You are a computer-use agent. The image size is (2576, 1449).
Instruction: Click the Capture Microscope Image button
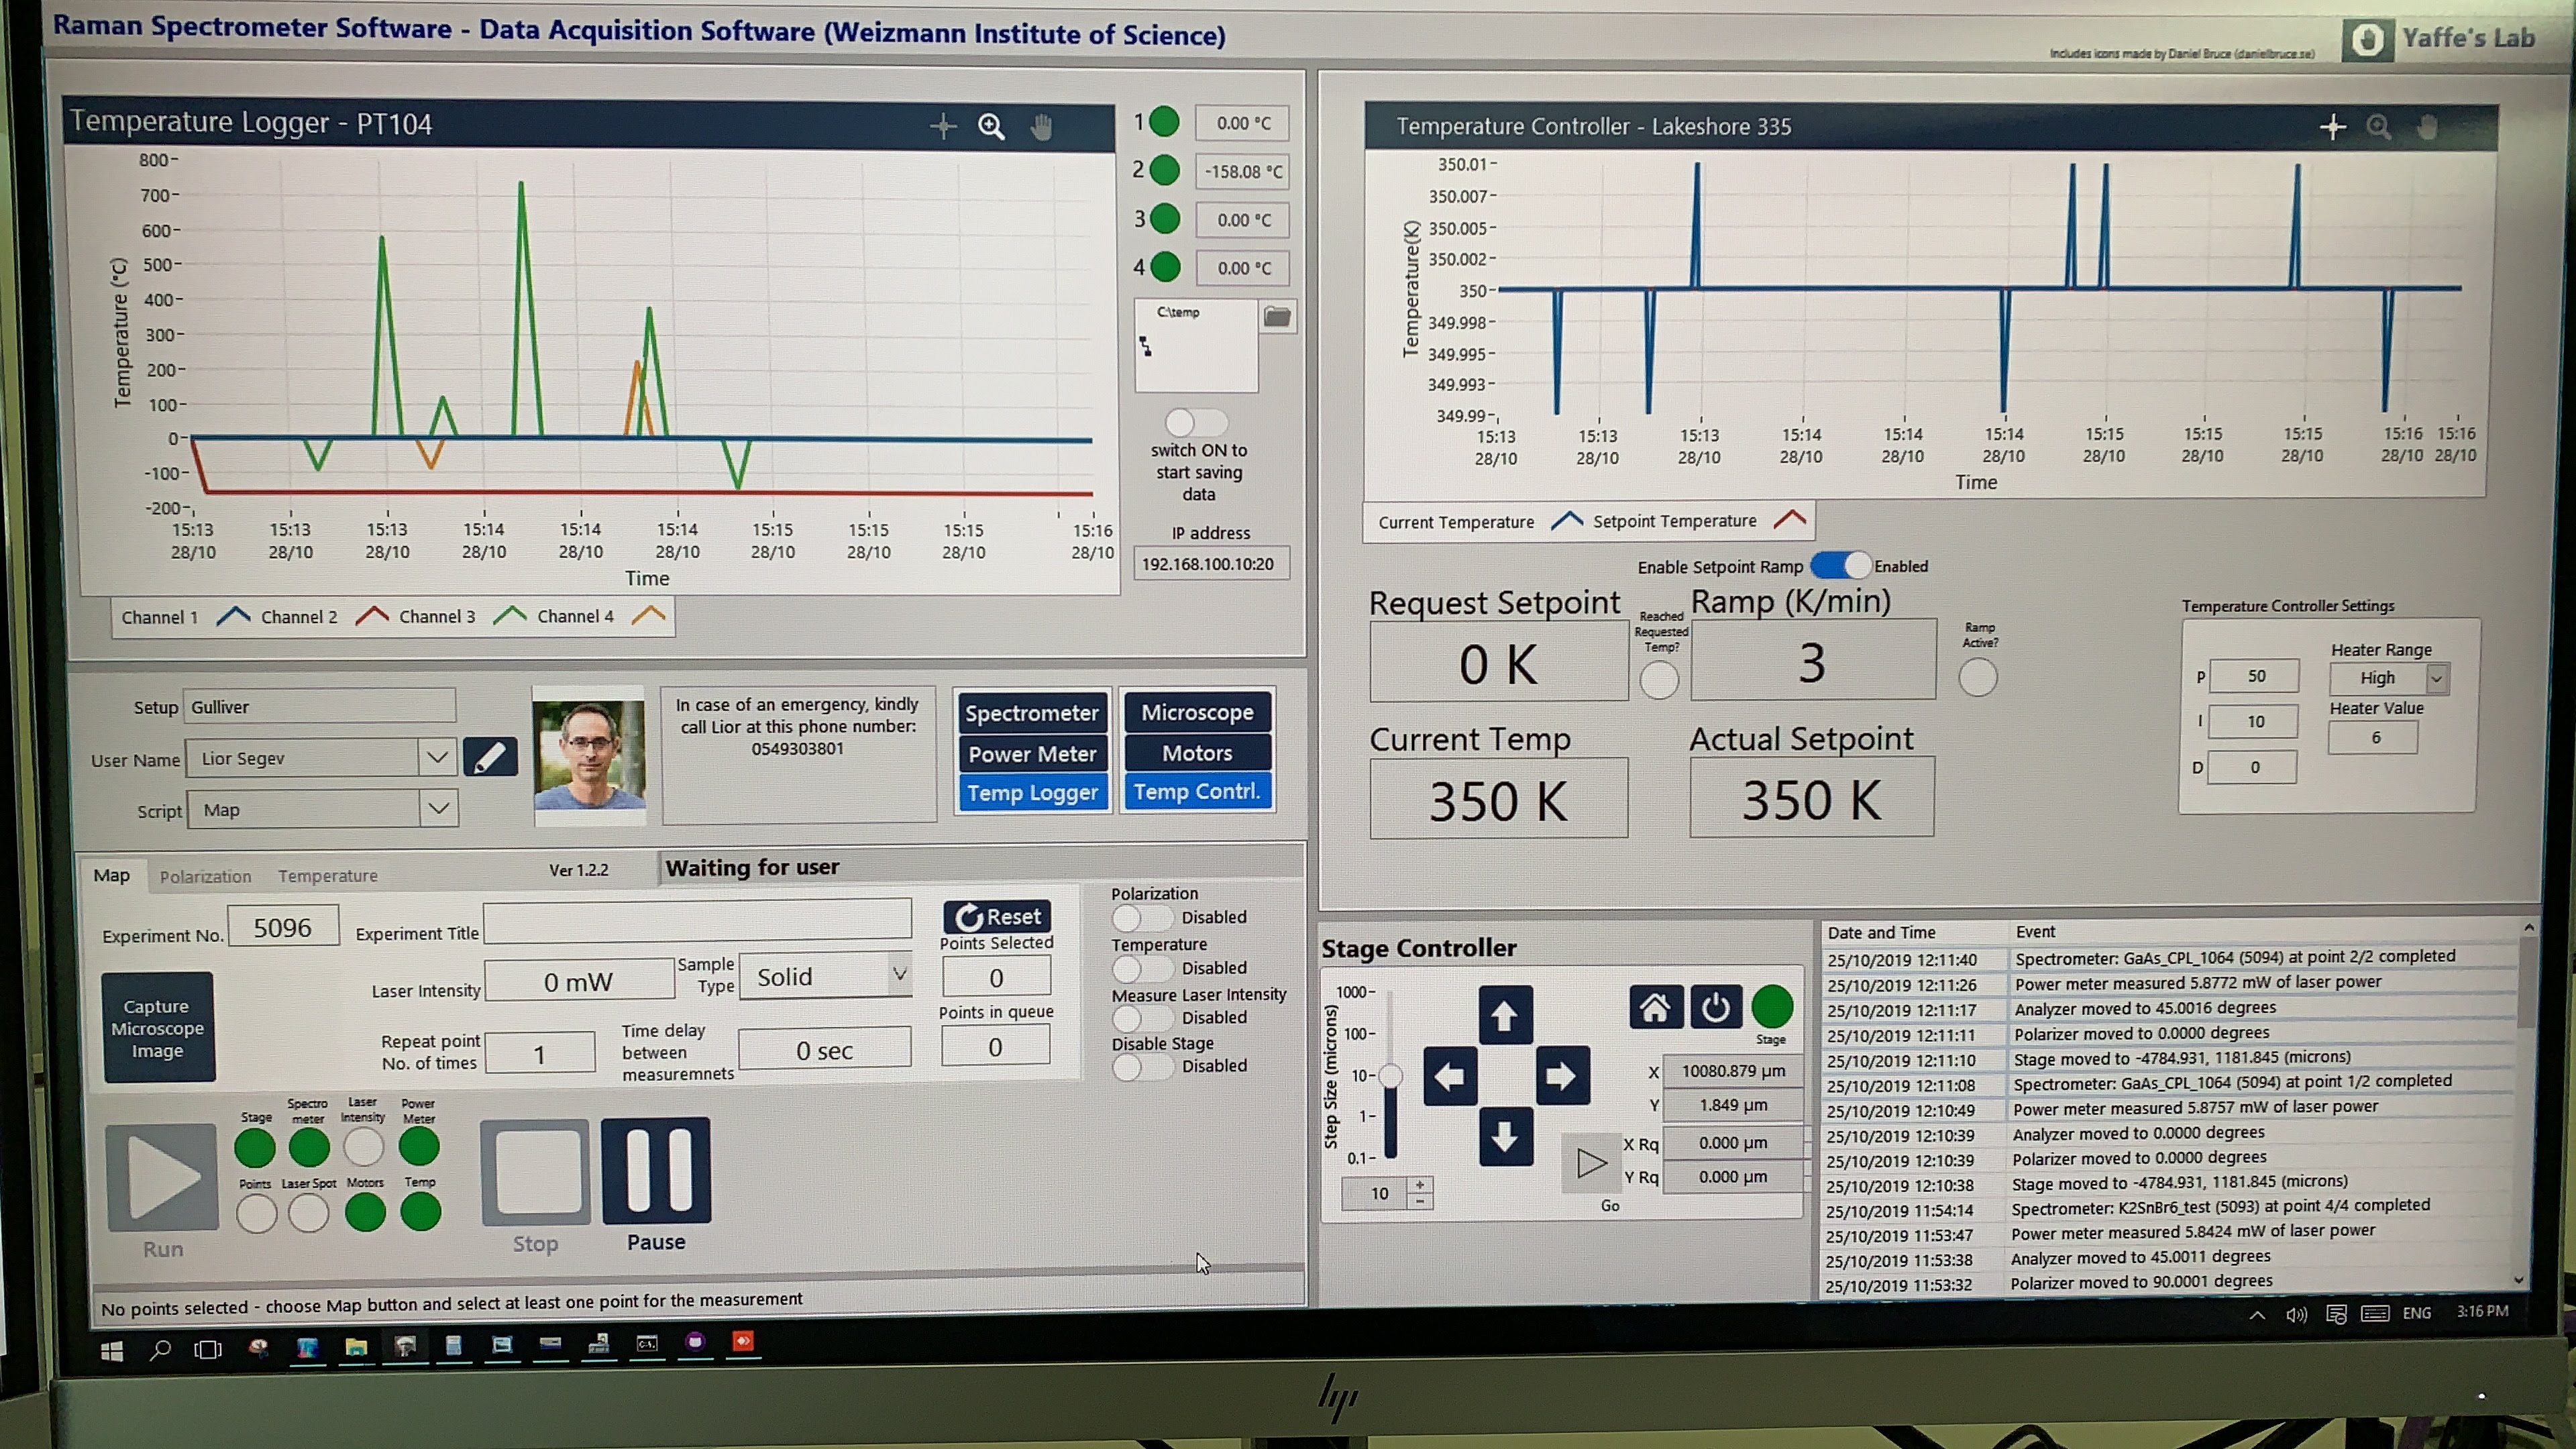(158, 1028)
